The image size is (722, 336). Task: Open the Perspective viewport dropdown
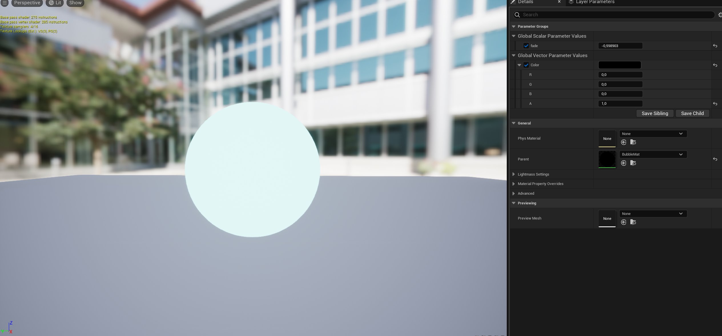pos(27,3)
